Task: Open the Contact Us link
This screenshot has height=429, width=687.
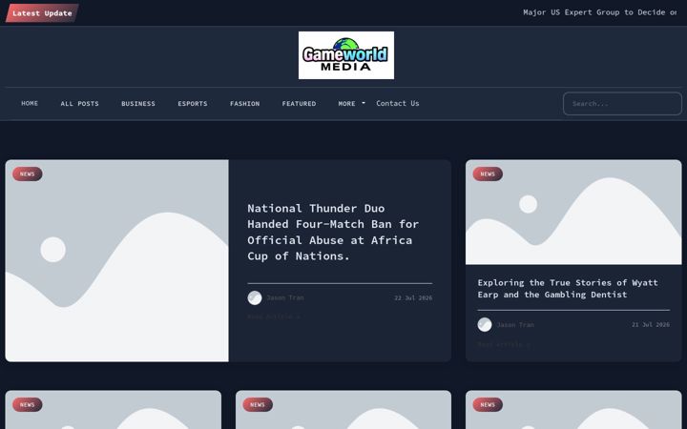Action: pos(397,103)
